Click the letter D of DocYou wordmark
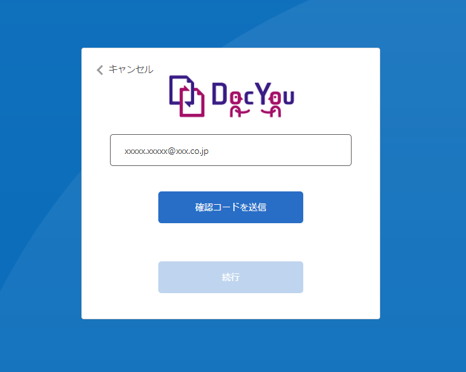 click(219, 93)
